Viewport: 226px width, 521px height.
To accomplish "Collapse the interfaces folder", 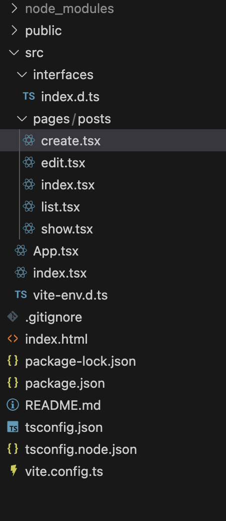I will pos(22,75).
